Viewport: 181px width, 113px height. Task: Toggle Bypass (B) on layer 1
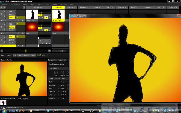click(x=4, y=38)
